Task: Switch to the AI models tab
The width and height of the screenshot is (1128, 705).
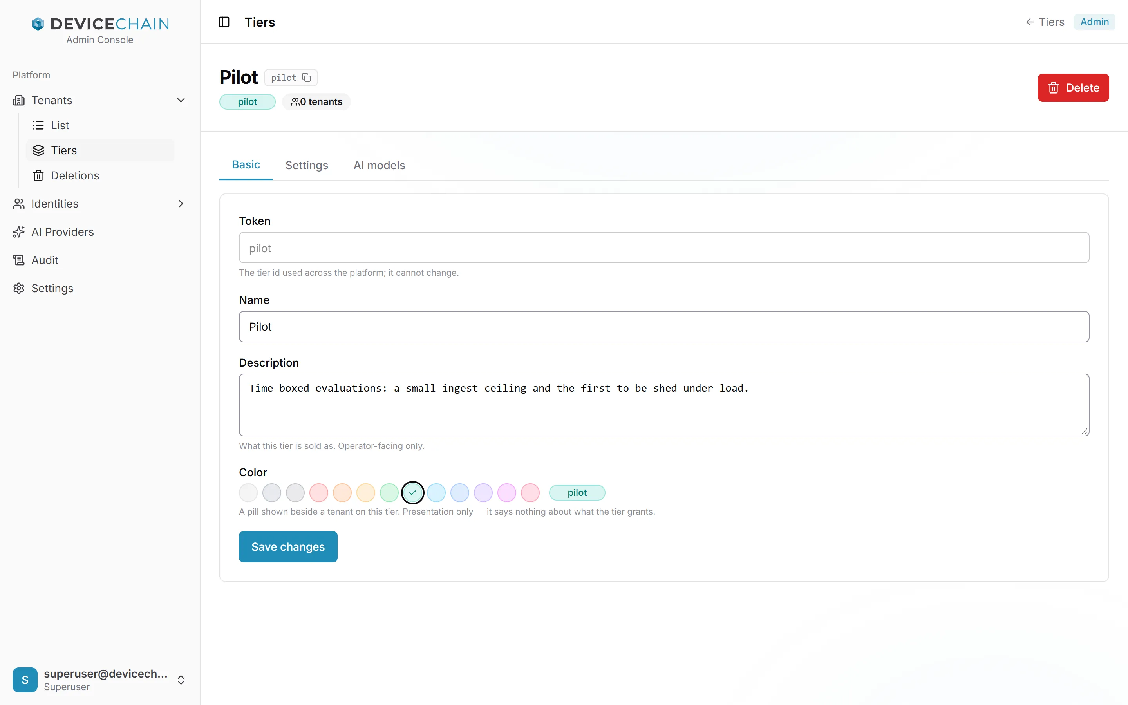Action: pyautogui.click(x=380, y=166)
